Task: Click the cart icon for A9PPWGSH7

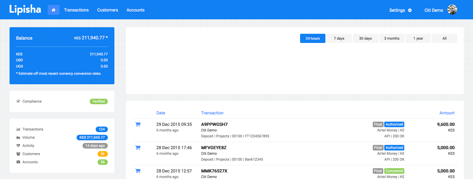Action: 138,124
